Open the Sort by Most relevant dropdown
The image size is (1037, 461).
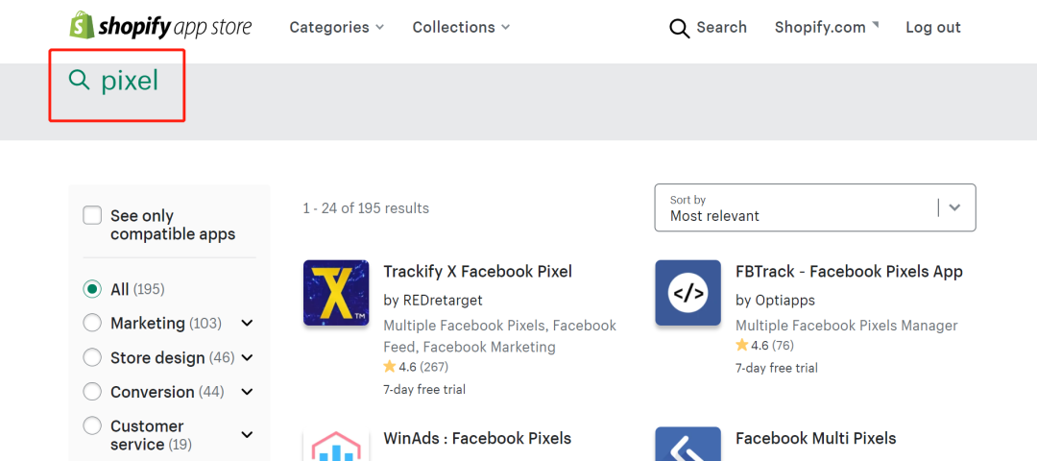(815, 207)
